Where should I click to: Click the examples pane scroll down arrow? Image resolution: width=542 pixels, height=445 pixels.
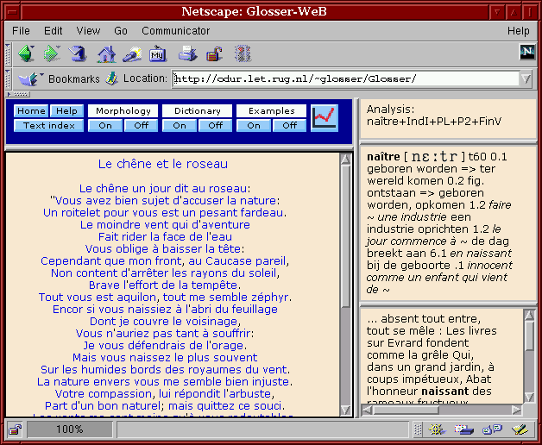point(529,397)
